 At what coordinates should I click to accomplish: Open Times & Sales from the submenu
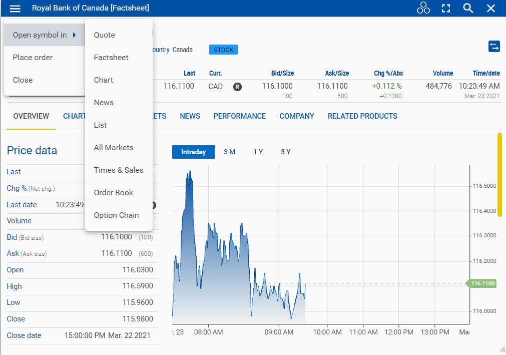[118, 170]
